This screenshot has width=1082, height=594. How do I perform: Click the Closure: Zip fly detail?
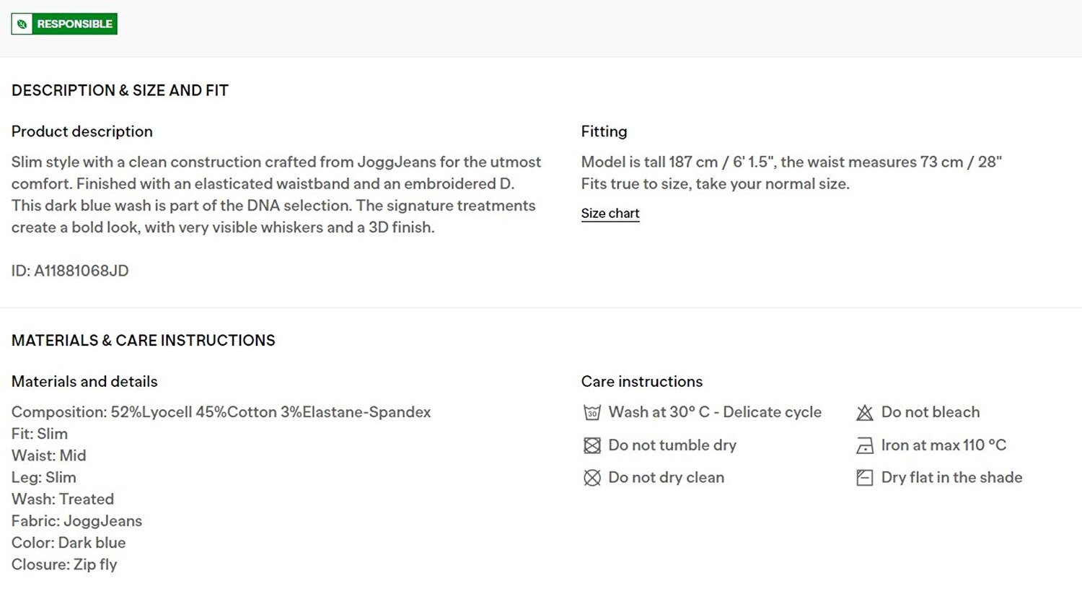[64, 564]
